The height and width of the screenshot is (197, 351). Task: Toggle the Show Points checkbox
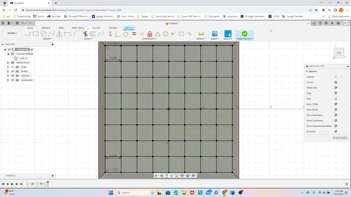336,109
